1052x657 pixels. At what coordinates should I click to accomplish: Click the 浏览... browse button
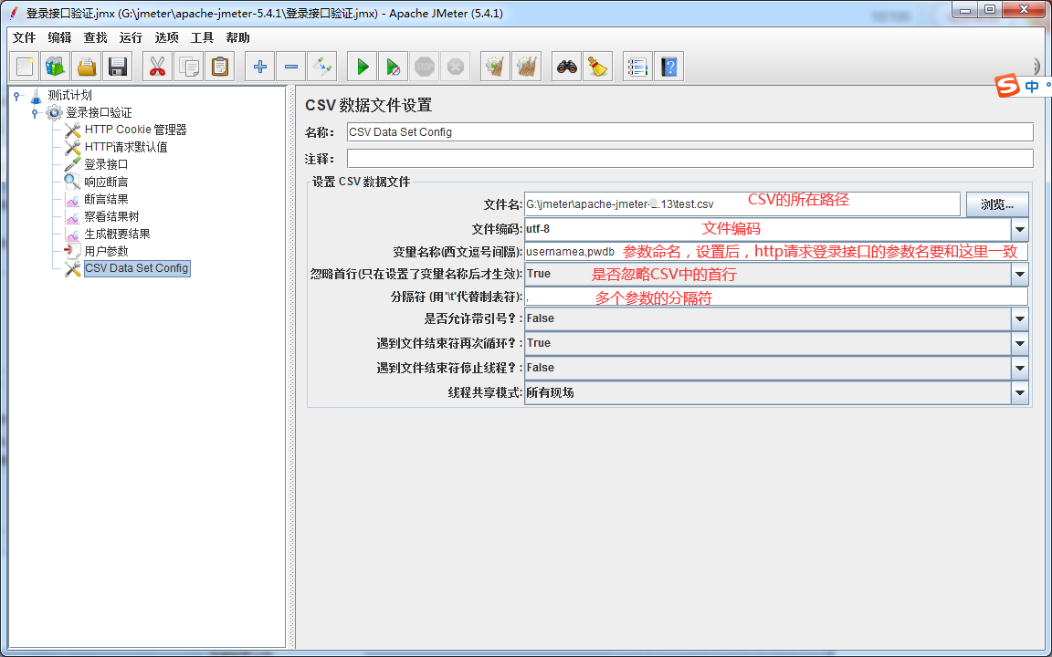pos(997,204)
